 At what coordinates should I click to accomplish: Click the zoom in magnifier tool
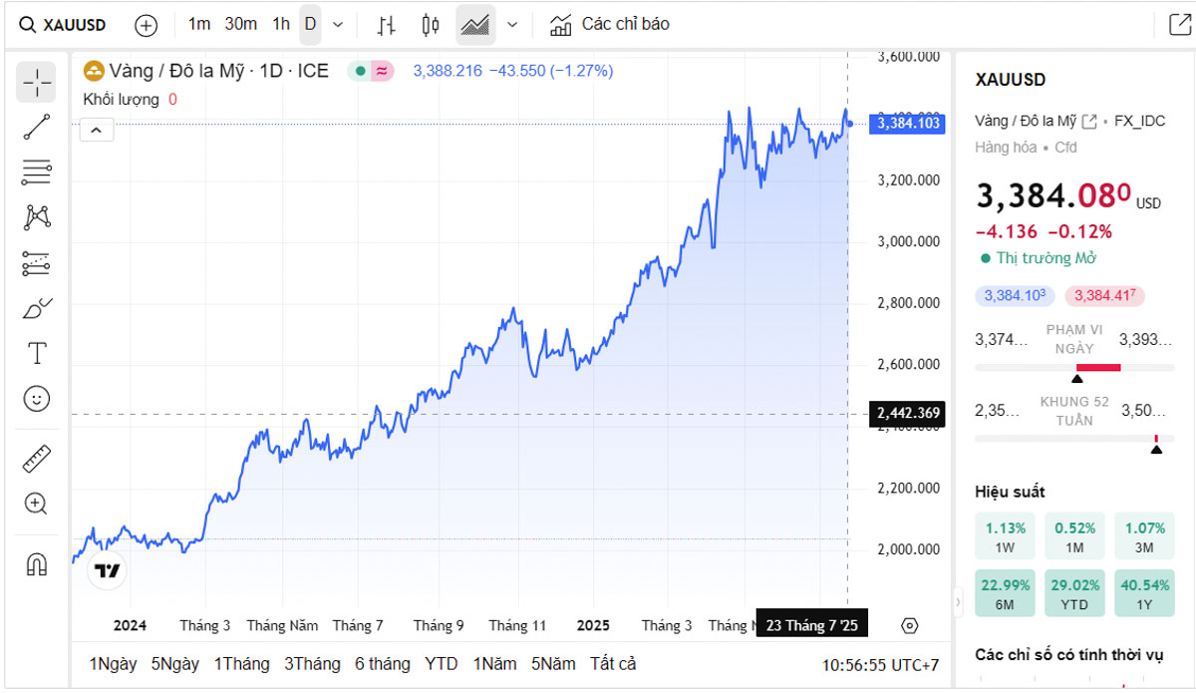point(36,504)
